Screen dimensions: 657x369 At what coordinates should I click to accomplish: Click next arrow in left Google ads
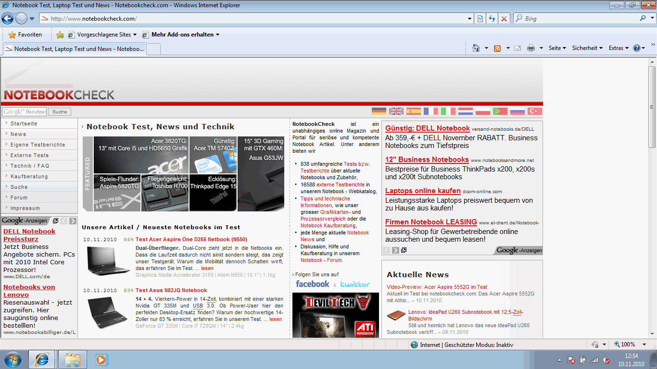pos(73,221)
